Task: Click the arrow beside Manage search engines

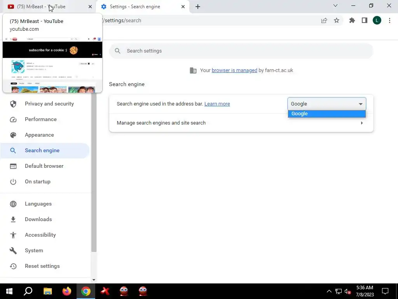Action: (x=362, y=123)
